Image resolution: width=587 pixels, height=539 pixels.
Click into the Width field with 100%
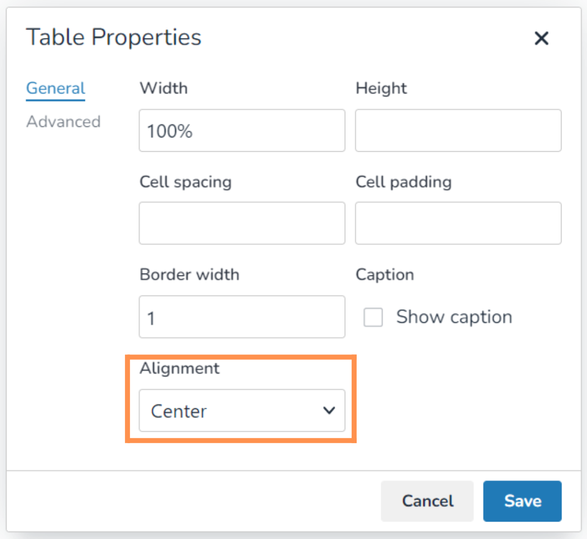coord(242,131)
